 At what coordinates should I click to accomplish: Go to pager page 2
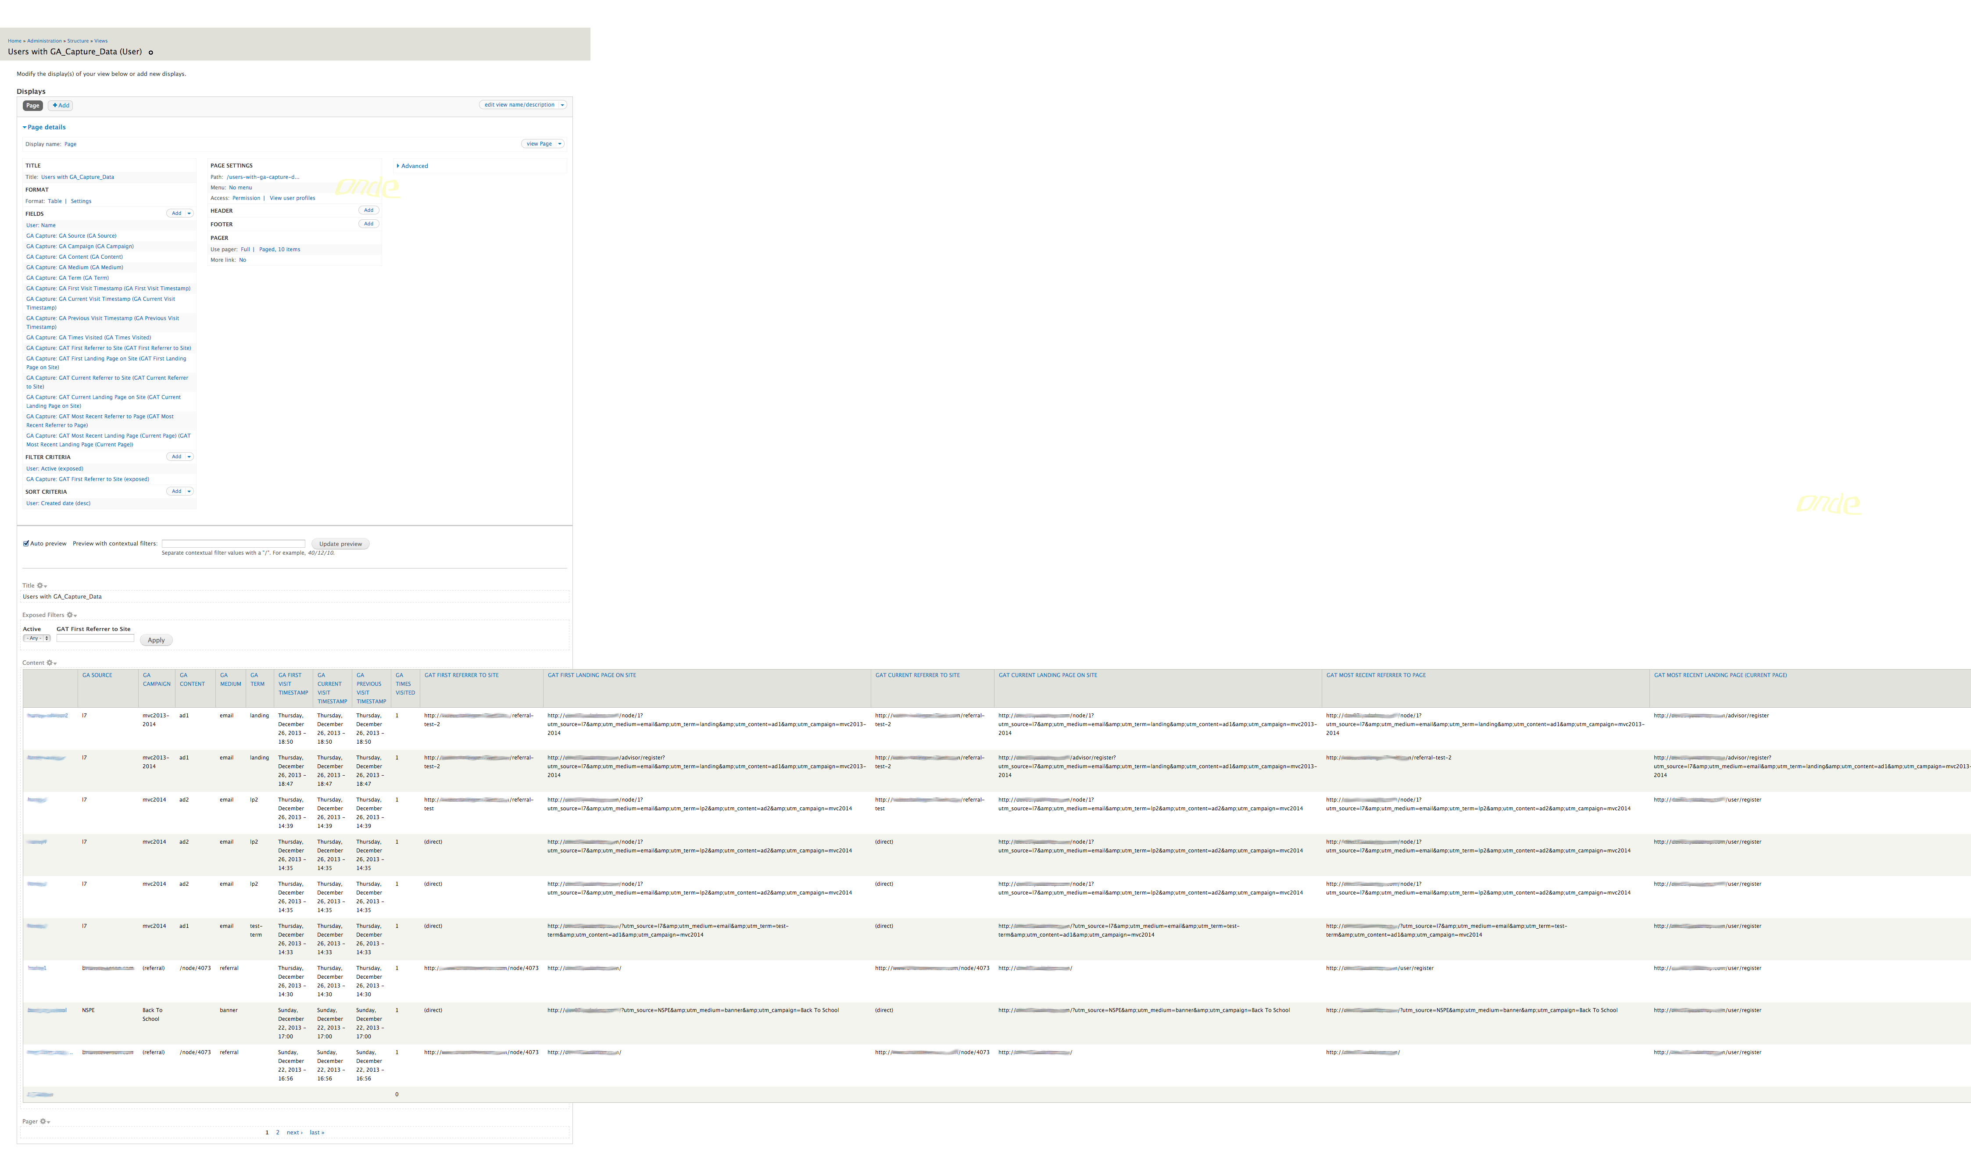277,1132
